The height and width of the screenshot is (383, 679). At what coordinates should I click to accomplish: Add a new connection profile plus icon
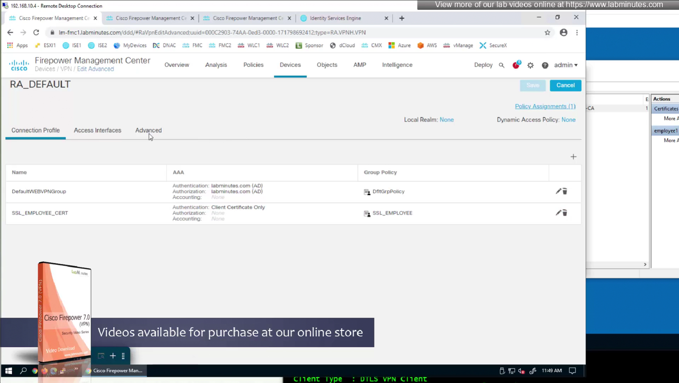point(573,157)
